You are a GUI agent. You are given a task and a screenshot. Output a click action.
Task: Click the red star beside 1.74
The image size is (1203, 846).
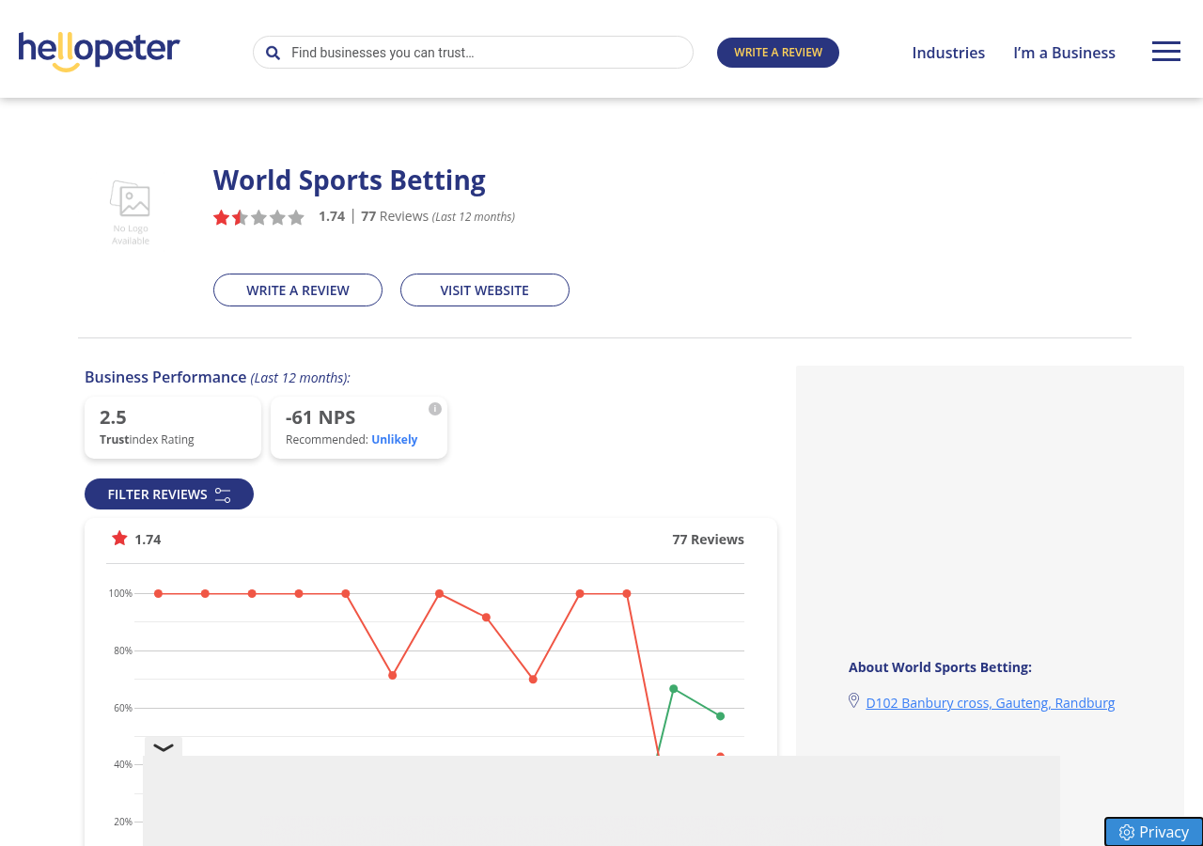(119, 539)
